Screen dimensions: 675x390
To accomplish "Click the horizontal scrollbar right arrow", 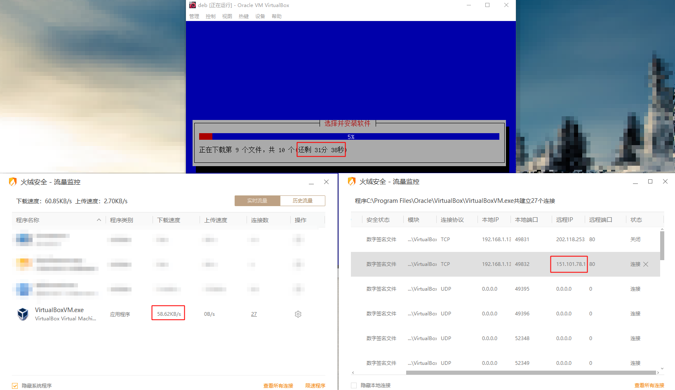I will point(658,373).
